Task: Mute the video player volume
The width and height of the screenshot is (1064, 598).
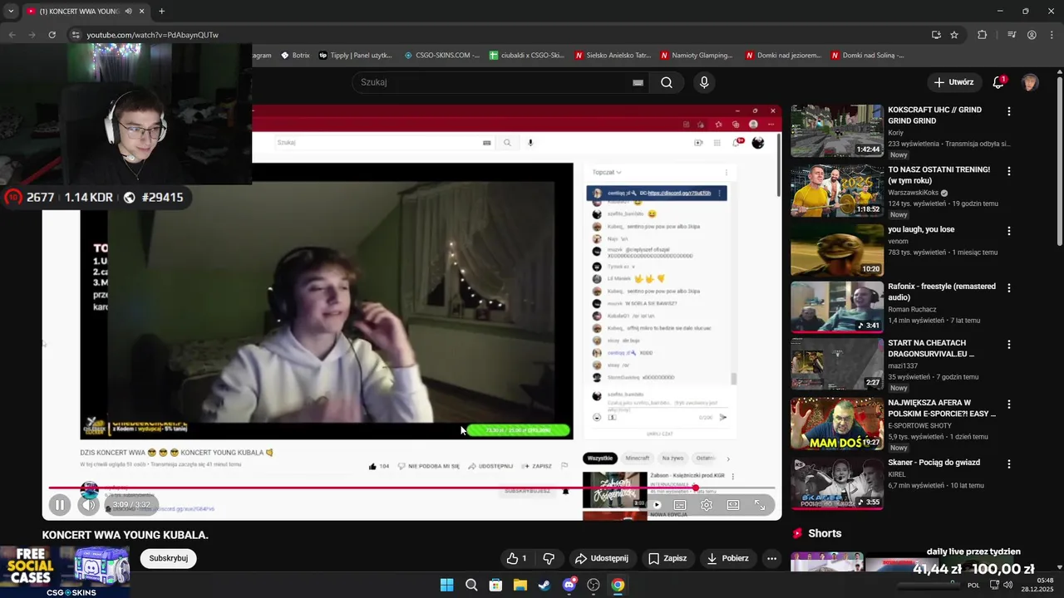Action: coord(88,504)
